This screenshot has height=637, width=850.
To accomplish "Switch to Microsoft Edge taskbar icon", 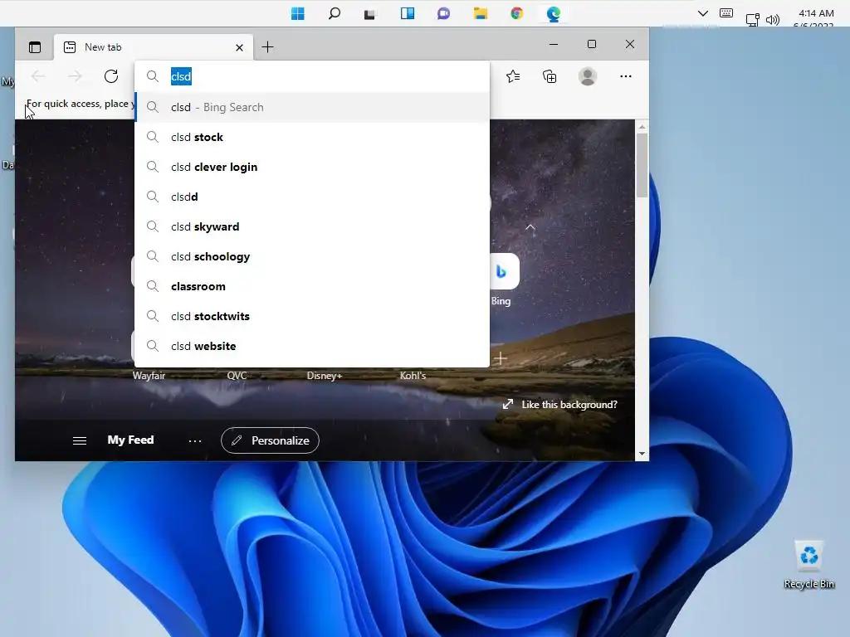I will tap(553, 13).
